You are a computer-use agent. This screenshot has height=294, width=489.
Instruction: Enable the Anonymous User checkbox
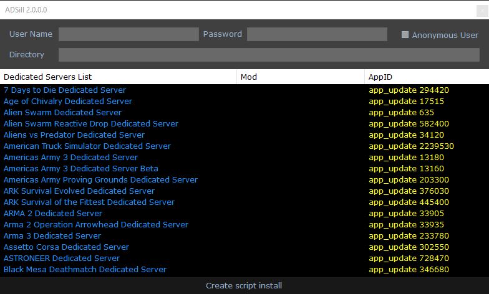tap(405, 35)
